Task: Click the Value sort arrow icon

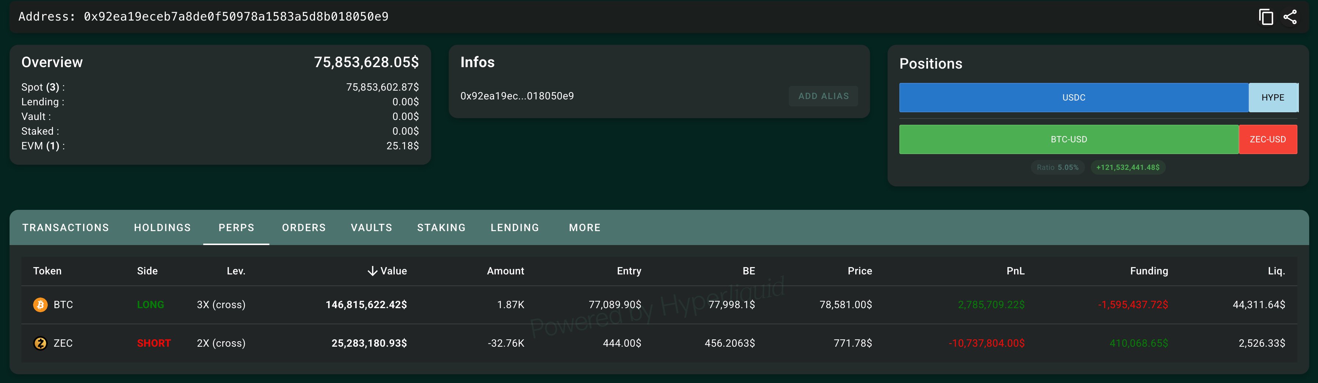Action: pos(372,271)
